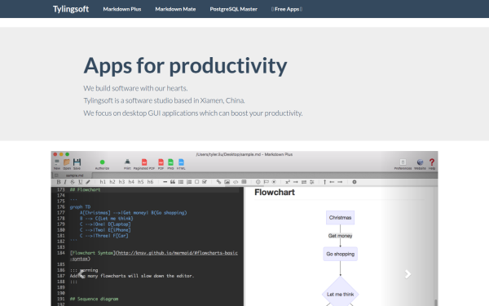Click the Open folder icon in Markdown Plus
This screenshot has width=489, height=306.
pos(67,163)
